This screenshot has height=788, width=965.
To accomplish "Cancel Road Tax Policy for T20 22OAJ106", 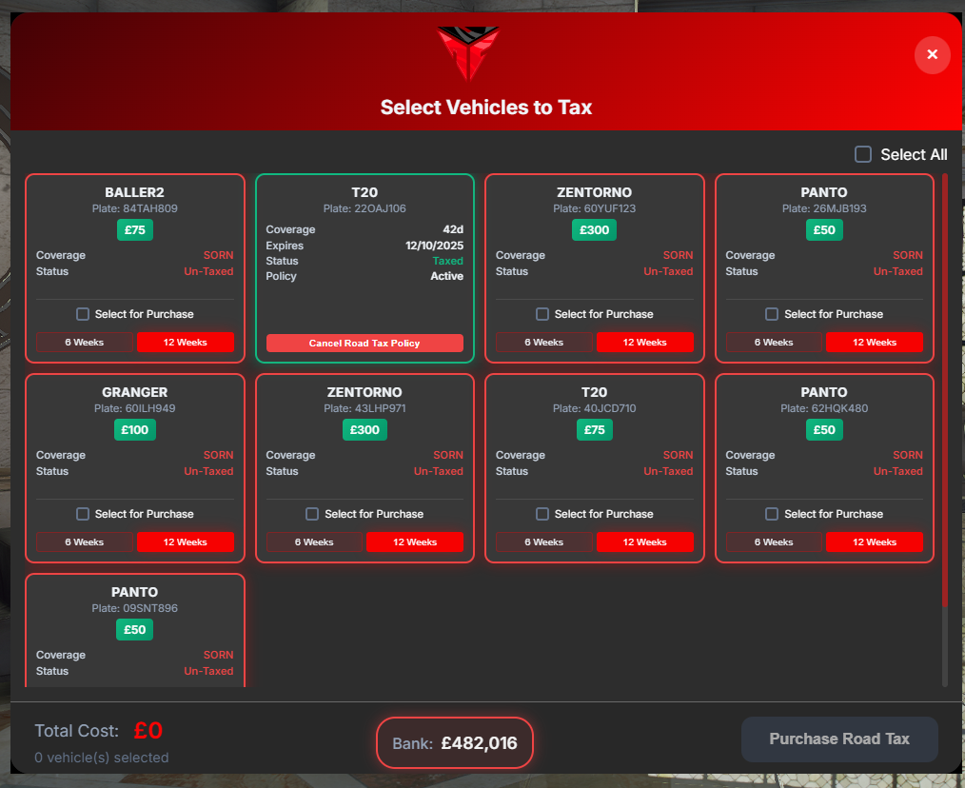I will tap(364, 343).
